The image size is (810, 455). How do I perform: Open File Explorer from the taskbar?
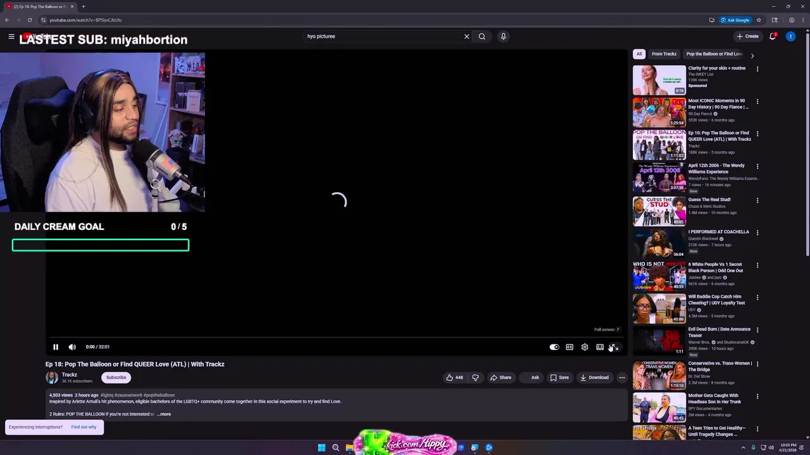[x=349, y=447]
